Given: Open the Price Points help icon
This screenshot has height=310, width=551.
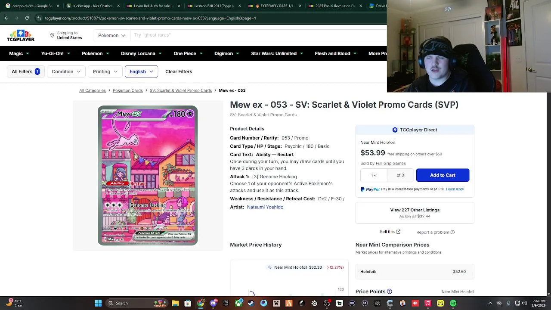Looking at the screenshot, I should coord(389,291).
